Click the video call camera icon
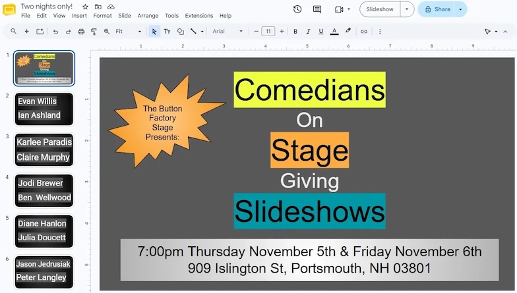Viewport: 517px width, 293px height. pos(339,9)
